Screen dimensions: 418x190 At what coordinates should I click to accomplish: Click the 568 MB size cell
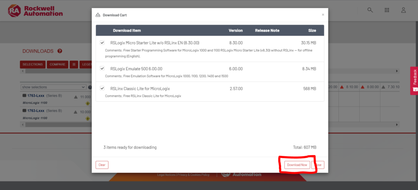[310, 88]
